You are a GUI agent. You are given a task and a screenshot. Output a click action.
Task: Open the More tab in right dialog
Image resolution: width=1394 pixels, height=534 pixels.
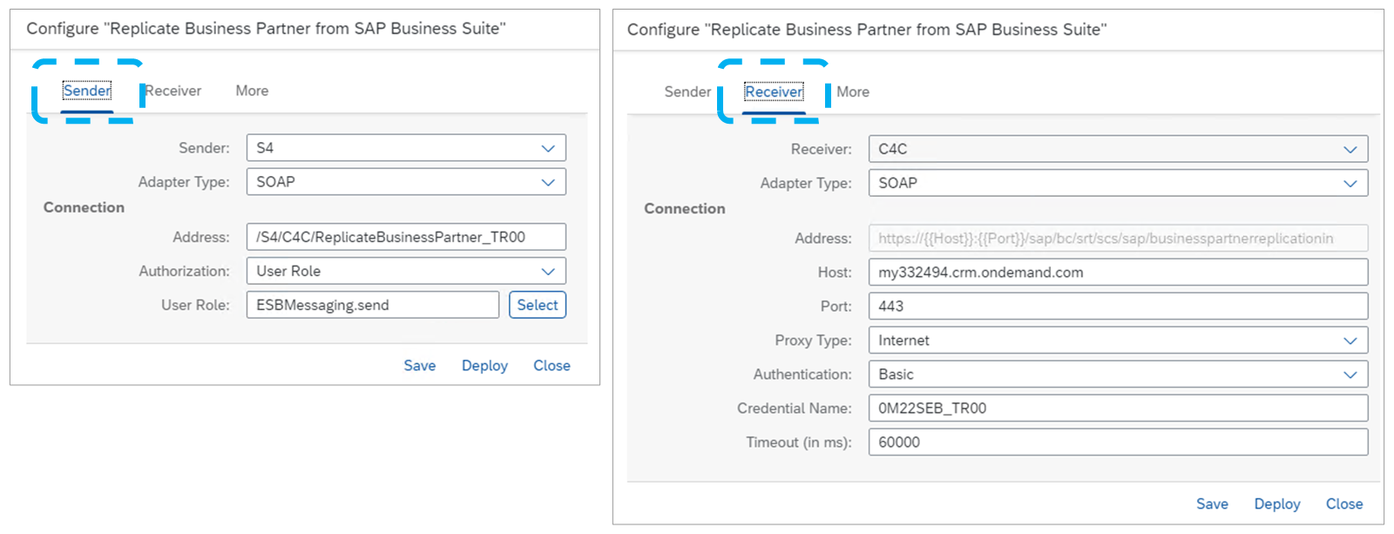click(x=853, y=91)
